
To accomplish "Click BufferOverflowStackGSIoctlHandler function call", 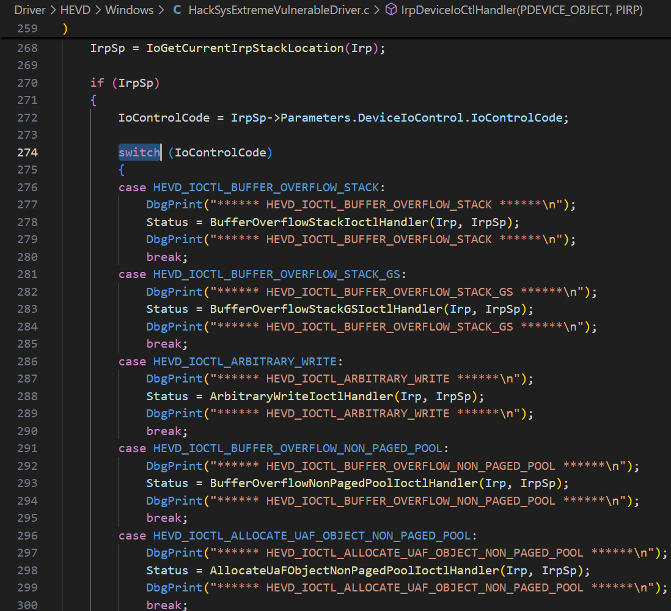I will coord(326,309).
